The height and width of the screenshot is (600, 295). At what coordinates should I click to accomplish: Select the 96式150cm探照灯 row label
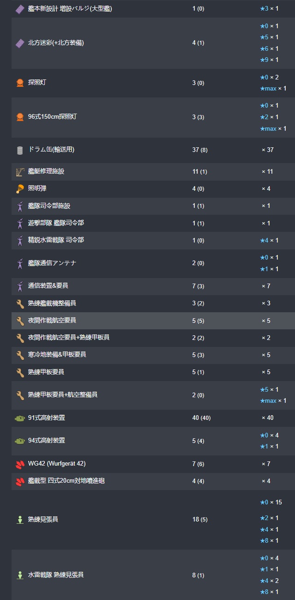(x=52, y=117)
